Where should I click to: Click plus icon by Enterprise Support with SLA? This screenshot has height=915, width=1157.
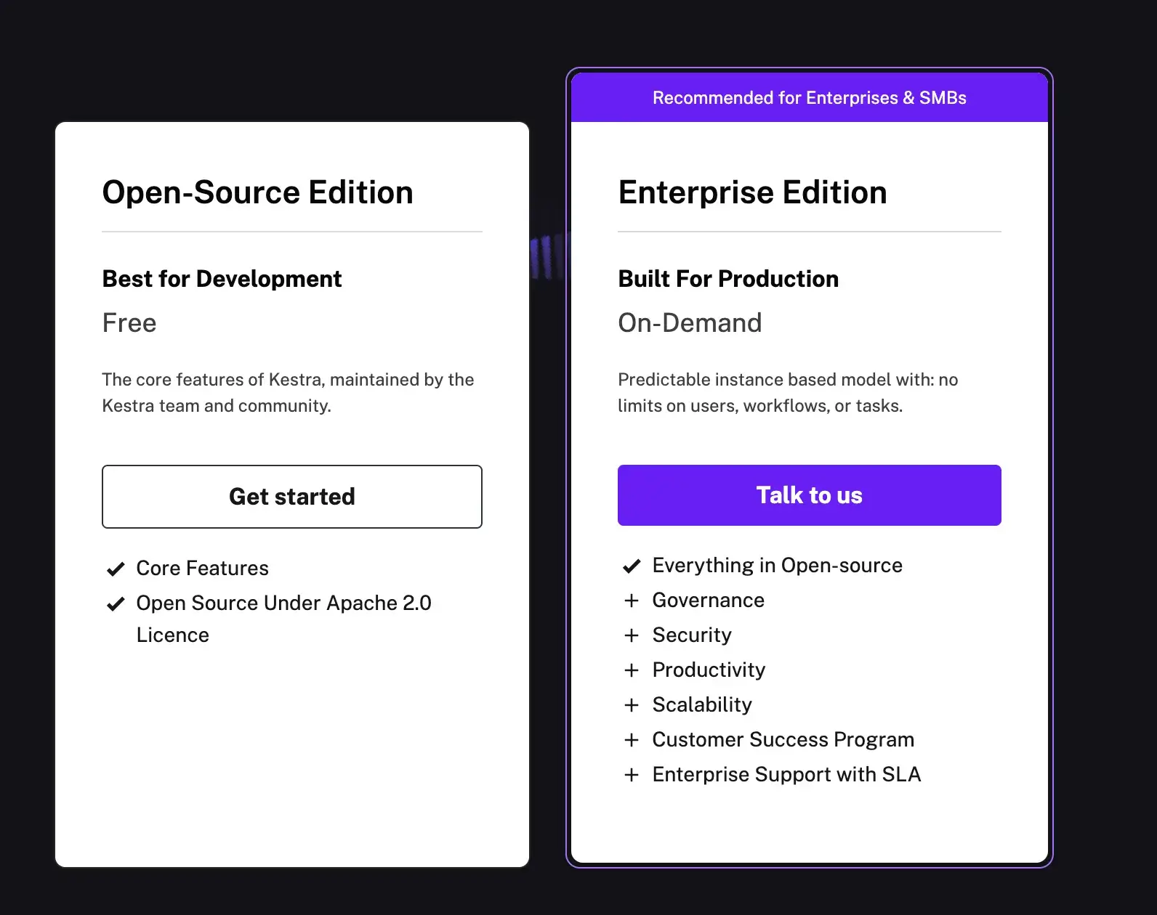(x=632, y=775)
